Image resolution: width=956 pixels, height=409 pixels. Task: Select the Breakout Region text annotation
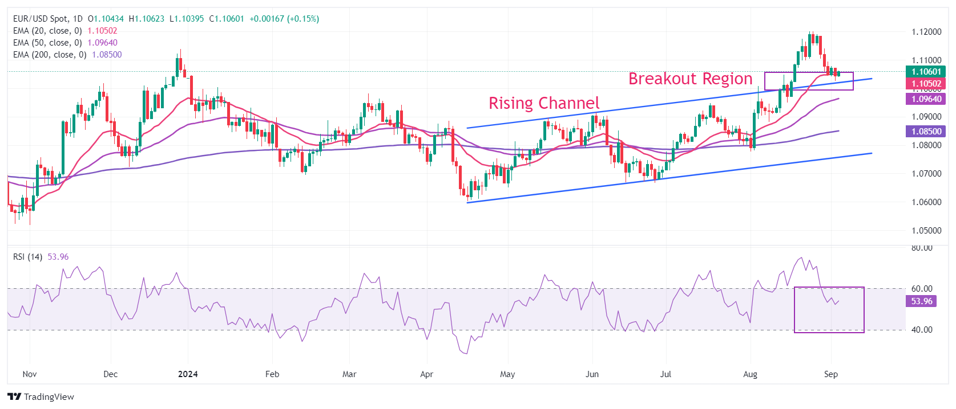click(x=690, y=79)
